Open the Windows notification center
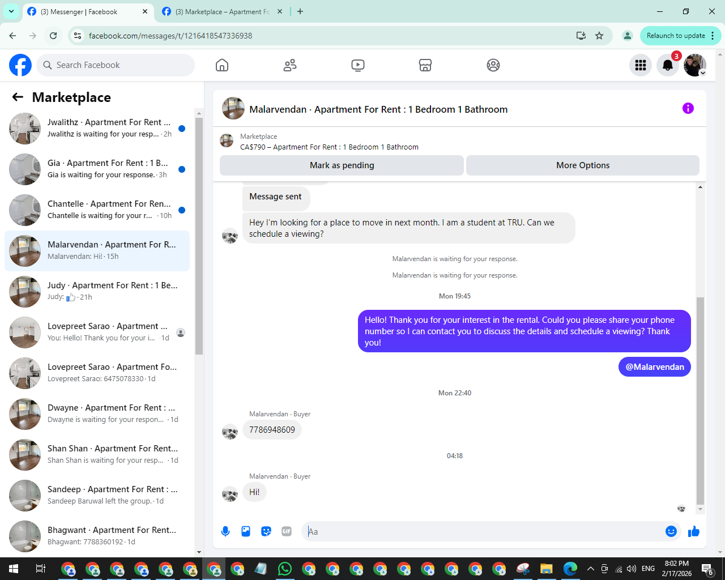Viewport: 725px width, 580px height. (x=708, y=569)
